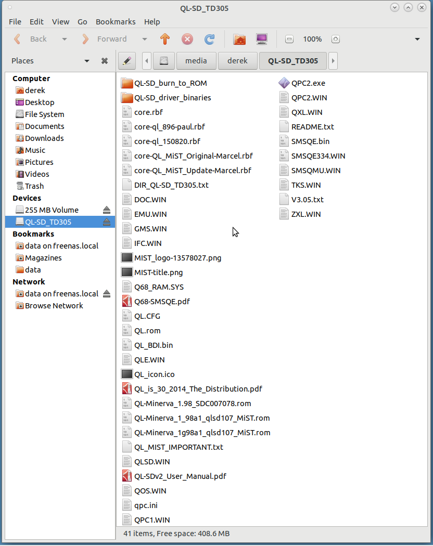433x546 pixels.
Task: Open the QL-SD_burn_to_ROM folder
Action: point(164,83)
